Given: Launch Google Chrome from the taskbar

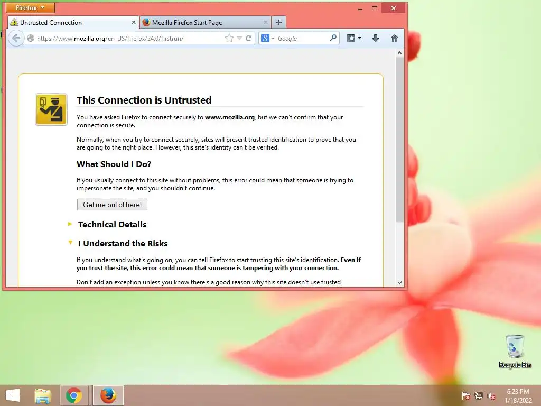Looking at the screenshot, I should (74, 395).
